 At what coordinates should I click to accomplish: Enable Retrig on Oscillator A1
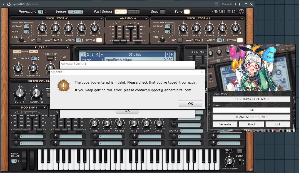[99, 40]
